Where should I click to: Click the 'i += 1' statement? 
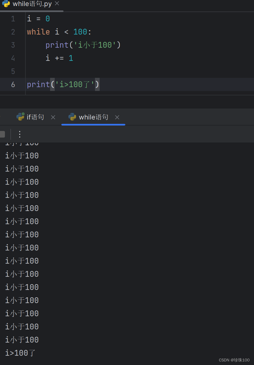(x=59, y=58)
